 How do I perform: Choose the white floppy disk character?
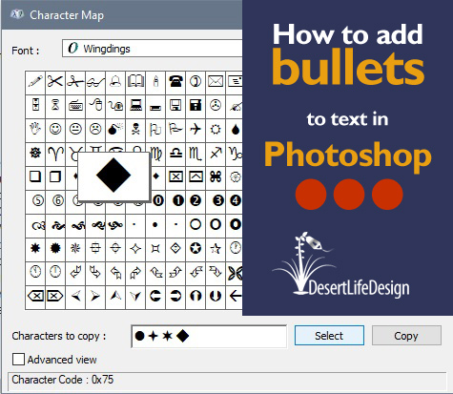pos(175,105)
